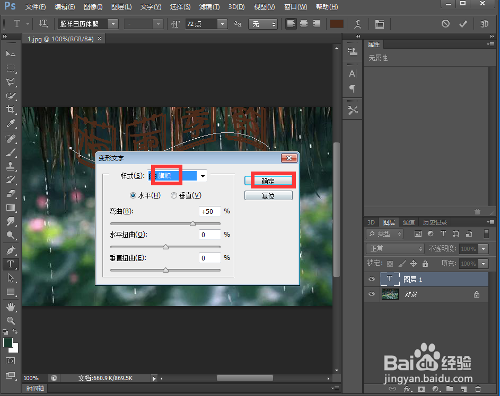Toggle Quick Mask mode
500x396 pixels.
click(10, 361)
